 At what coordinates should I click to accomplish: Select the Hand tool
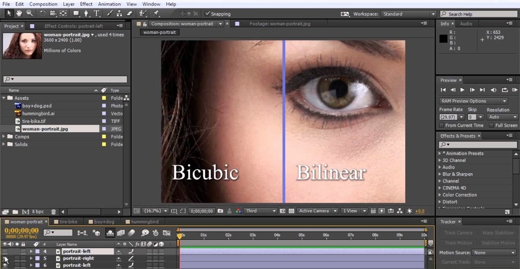click(x=20, y=14)
